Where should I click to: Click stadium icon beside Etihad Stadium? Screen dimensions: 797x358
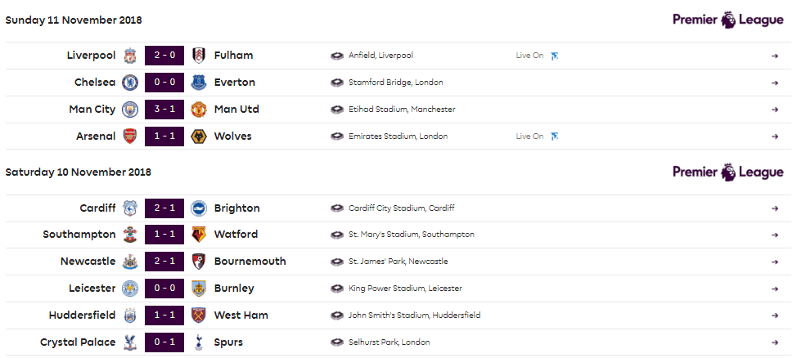337,110
